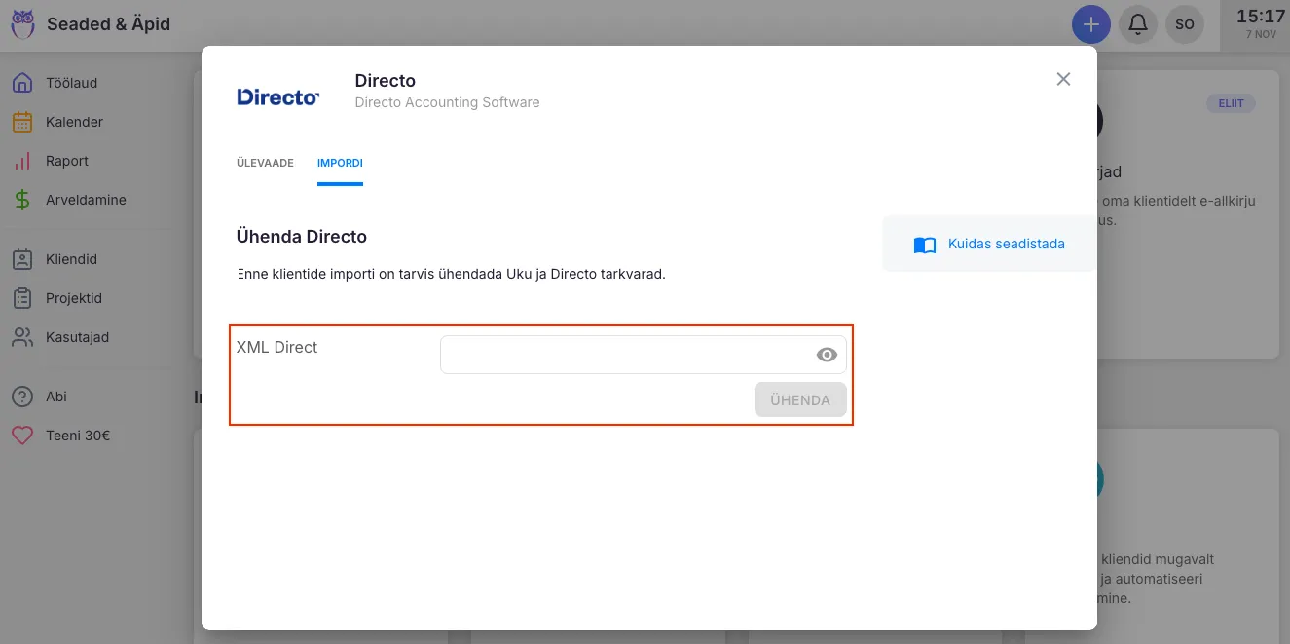The height and width of the screenshot is (644, 1290).
Task: Open the SO user avatar menu
Action: pos(1184,24)
